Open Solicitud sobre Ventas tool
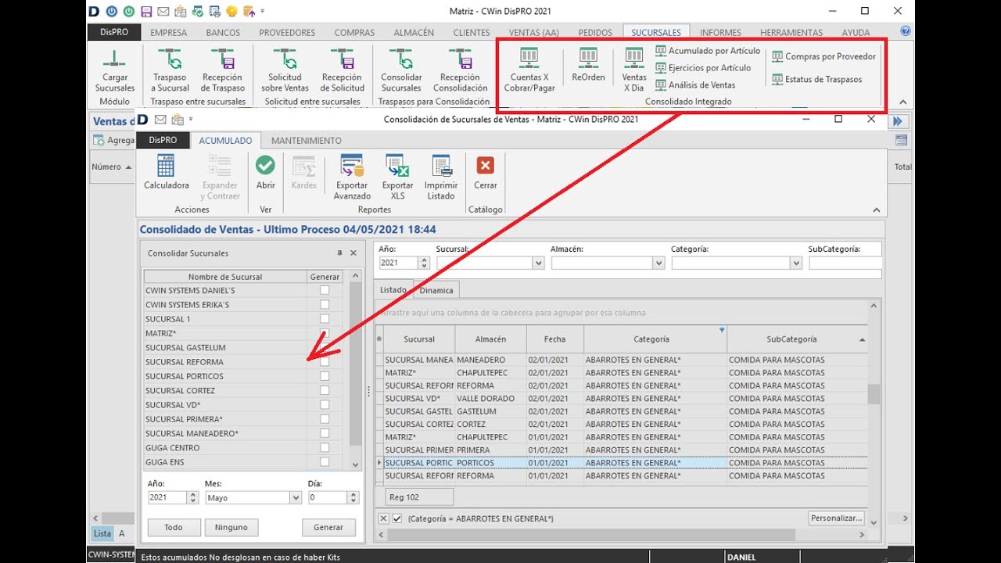The width and height of the screenshot is (1001, 563). 285,69
